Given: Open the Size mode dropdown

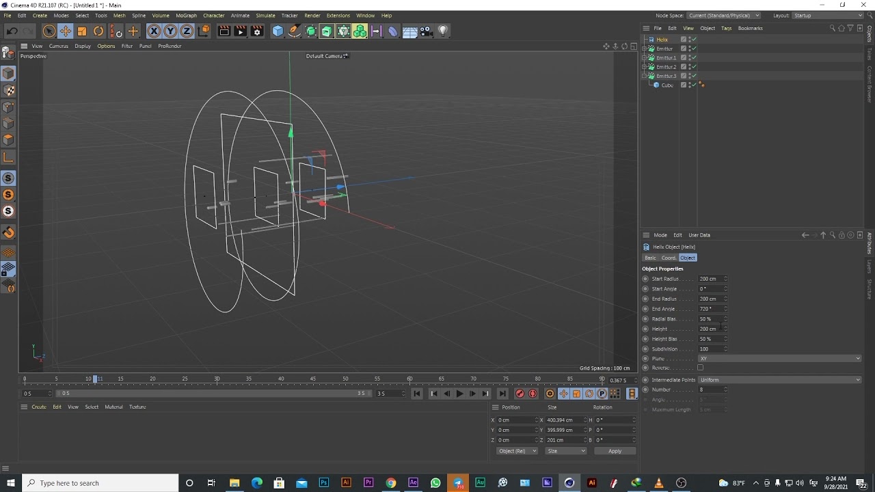Looking at the screenshot, I should pyautogui.click(x=566, y=451).
